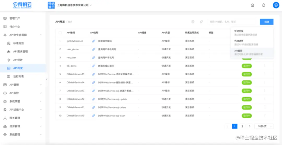Screen dimensions: 282x145
Task: Tick the select-all checkbox in table header
Action: pos(60,33)
